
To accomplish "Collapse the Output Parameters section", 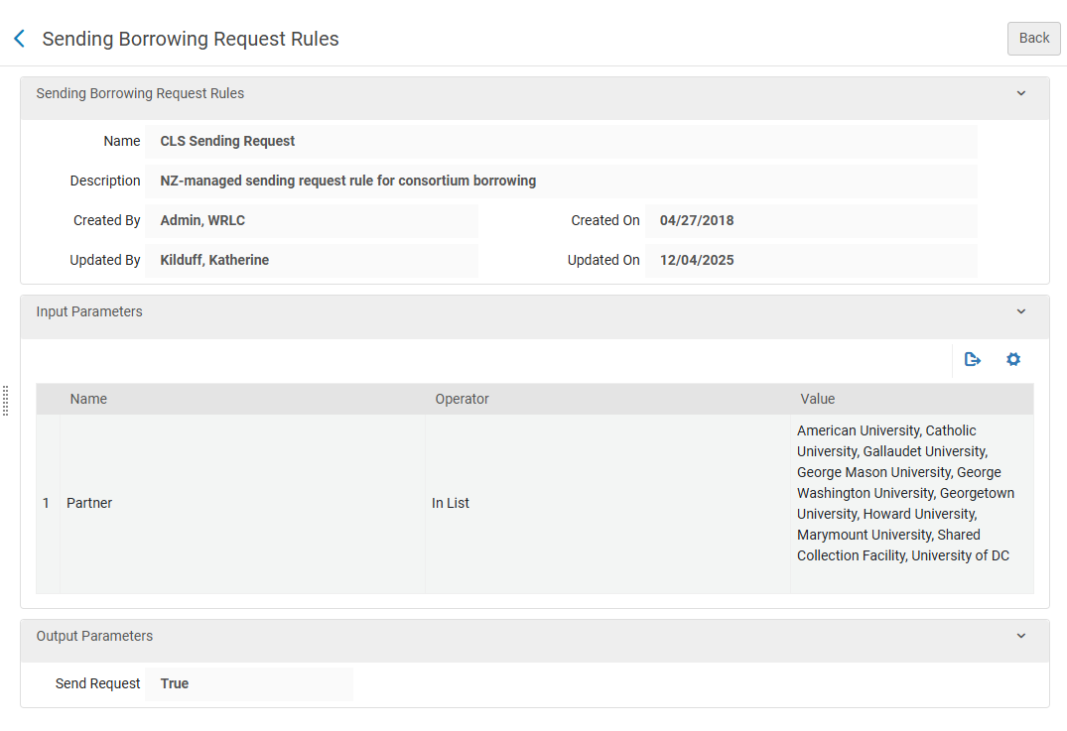I will (x=1020, y=636).
